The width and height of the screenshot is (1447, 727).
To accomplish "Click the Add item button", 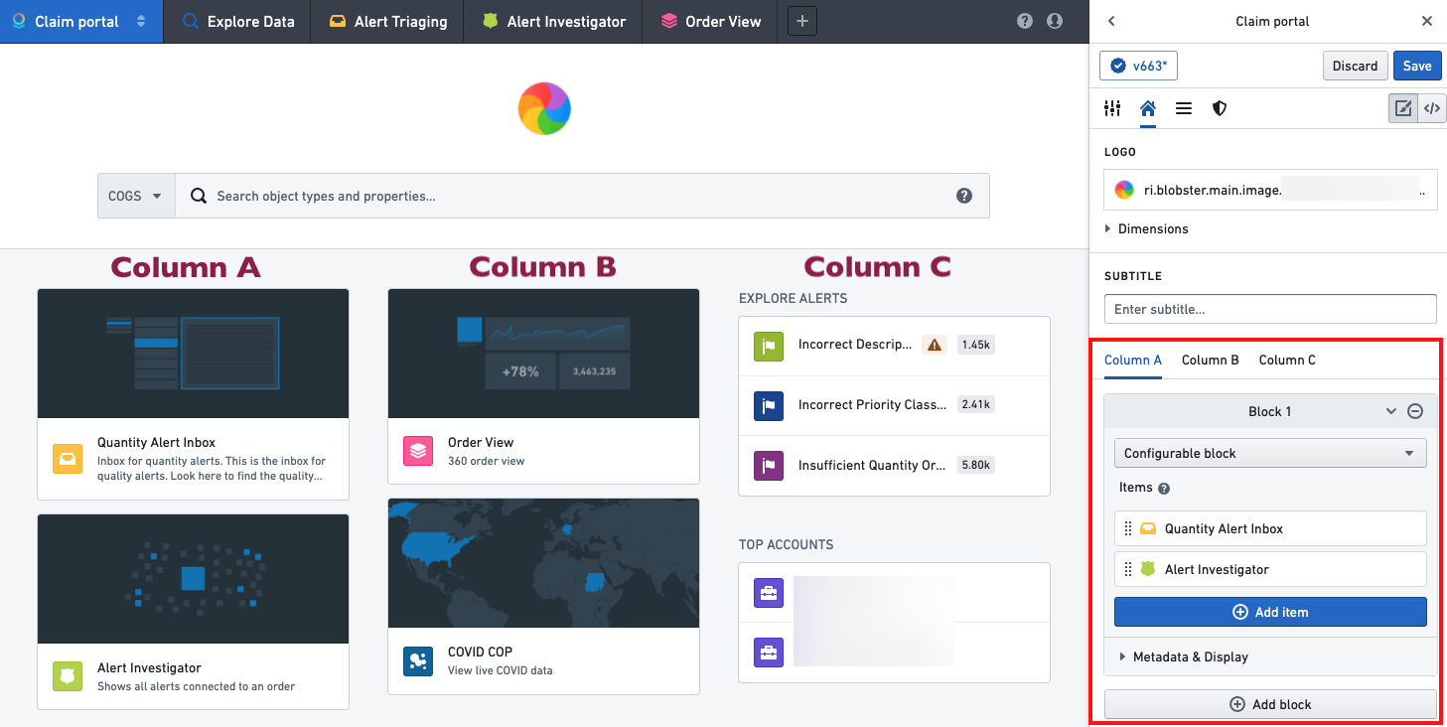I will pos(1270,612).
